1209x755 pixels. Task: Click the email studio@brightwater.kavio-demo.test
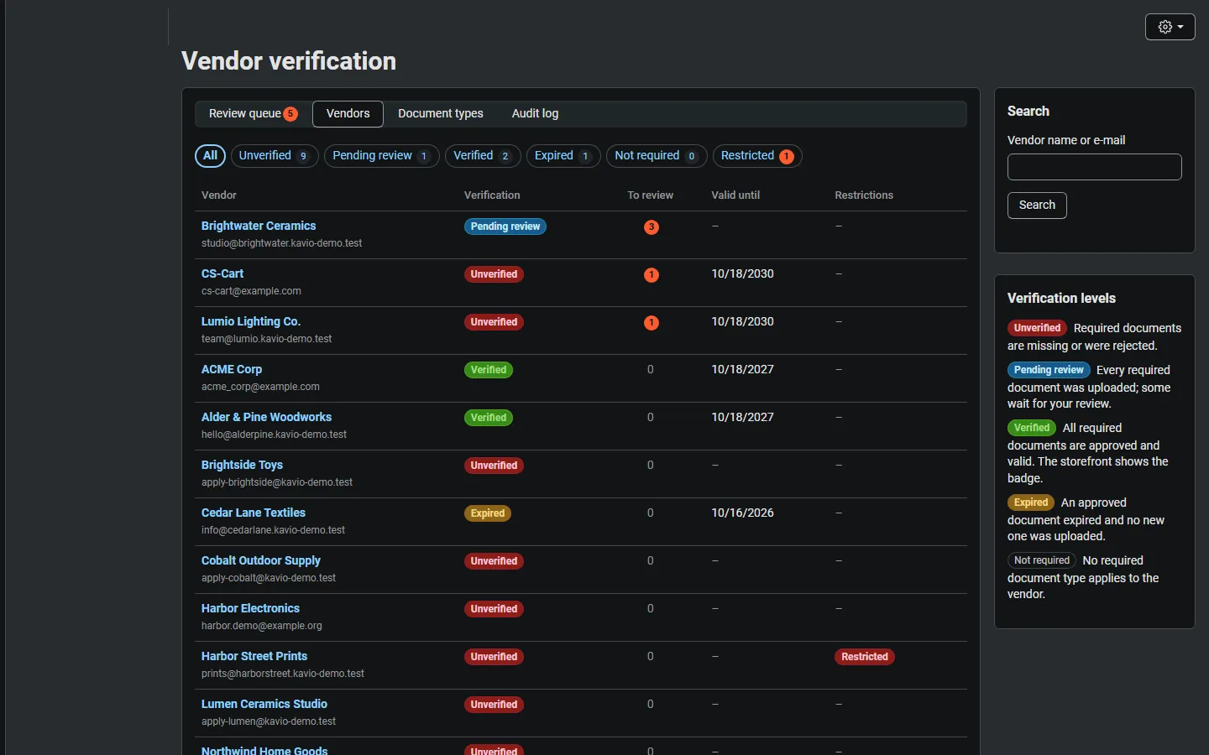click(282, 243)
